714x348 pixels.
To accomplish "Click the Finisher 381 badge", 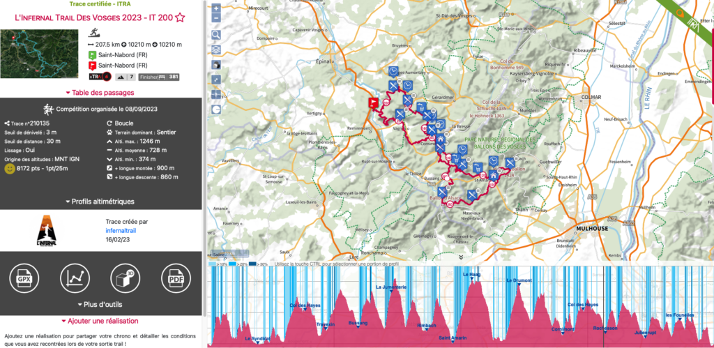I will [x=159, y=77].
